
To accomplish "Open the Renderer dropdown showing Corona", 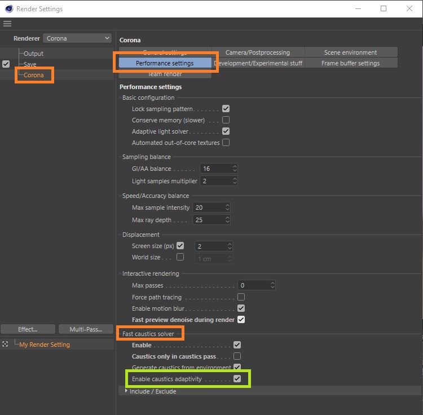I will click(x=77, y=38).
